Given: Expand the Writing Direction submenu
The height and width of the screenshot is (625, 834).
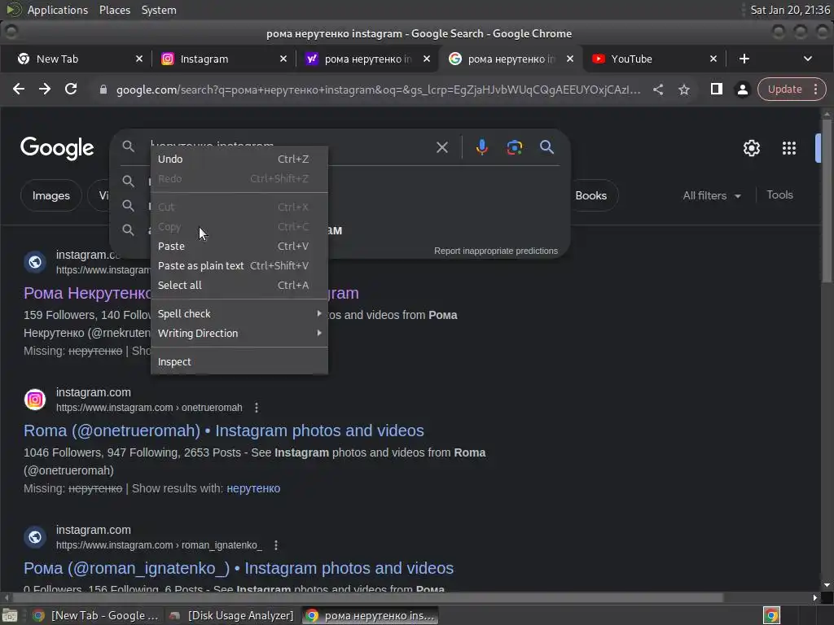Looking at the screenshot, I should (x=239, y=333).
